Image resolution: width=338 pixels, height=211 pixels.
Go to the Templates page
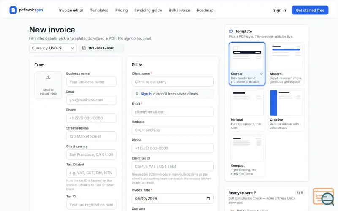coord(99,10)
